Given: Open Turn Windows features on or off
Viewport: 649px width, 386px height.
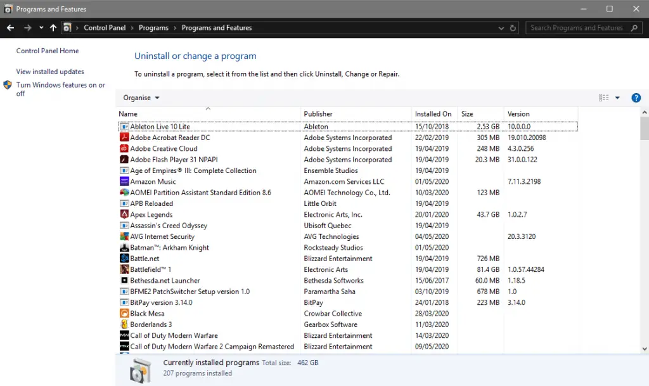Looking at the screenshot, I should (60, 89).
